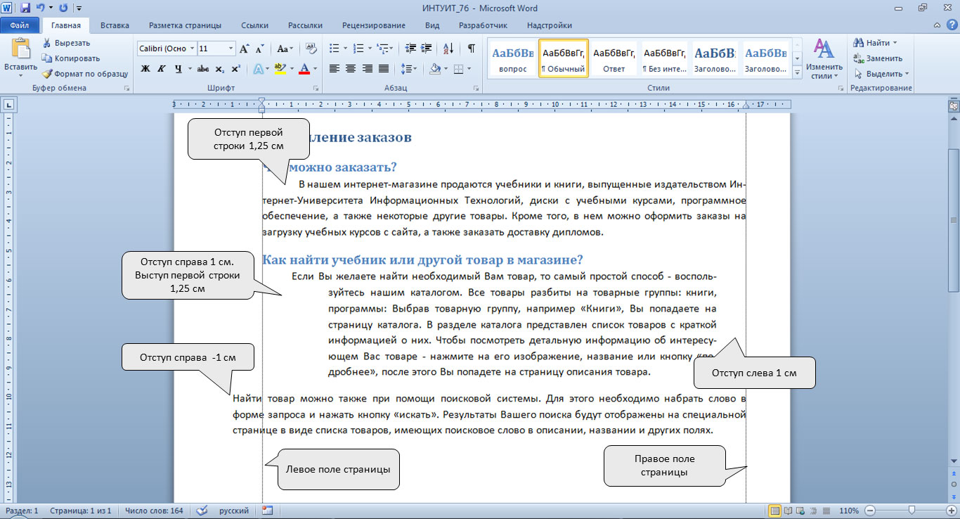960x519 pixels.
Task: Open the Рецензирование ribbon tab
Action: click(x=373, y=25)
